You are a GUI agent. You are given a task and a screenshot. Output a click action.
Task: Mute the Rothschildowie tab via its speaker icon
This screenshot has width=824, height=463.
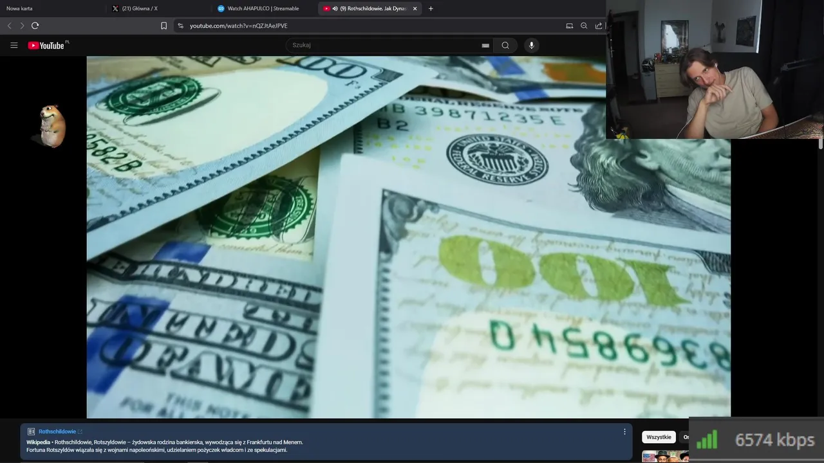(x=335, y=8)
